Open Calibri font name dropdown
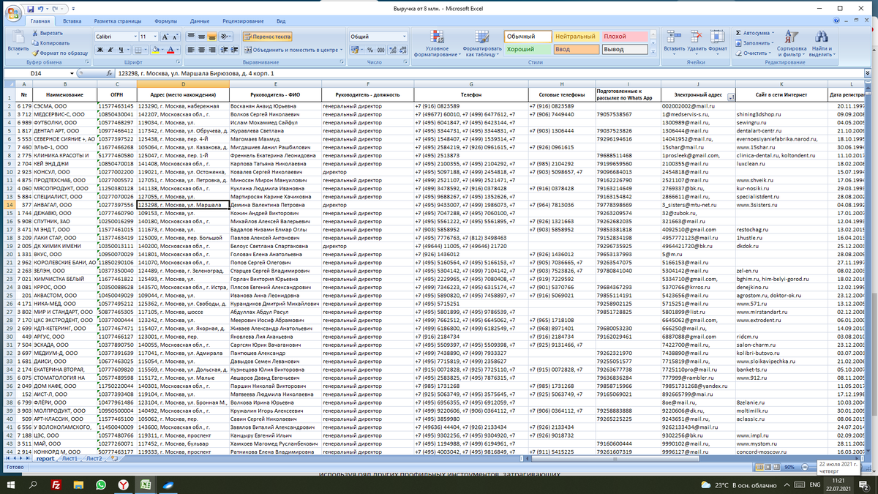The height and width of the screenshot is (494, 878). click(135, 37)
